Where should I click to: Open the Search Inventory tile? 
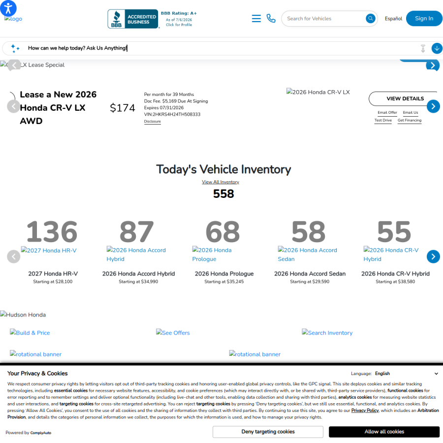tap(327, 333)
